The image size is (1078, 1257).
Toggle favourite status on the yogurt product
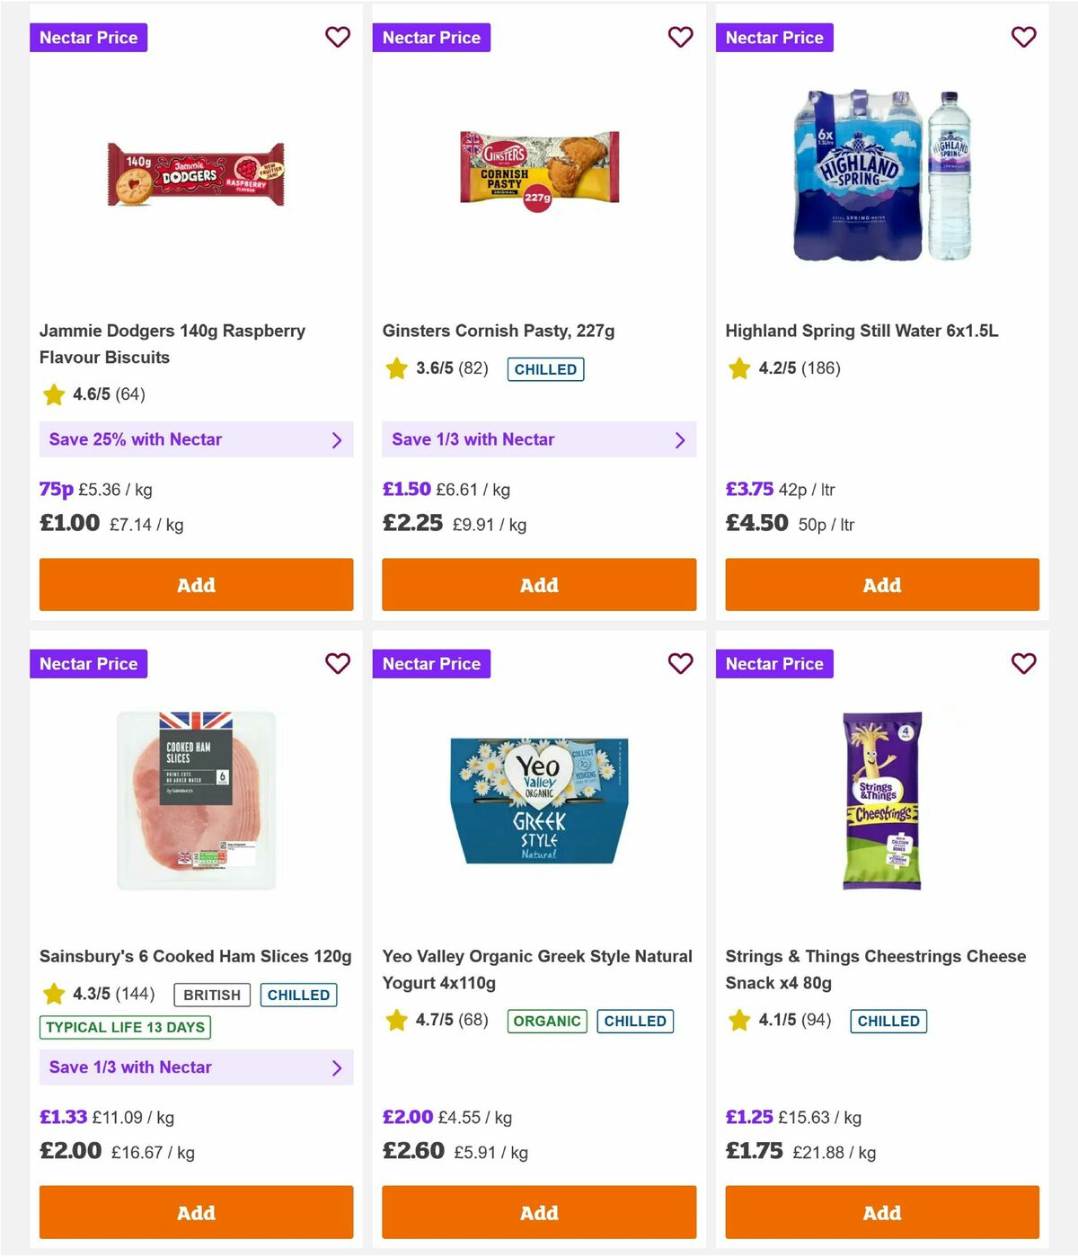[x=681, y=663]
